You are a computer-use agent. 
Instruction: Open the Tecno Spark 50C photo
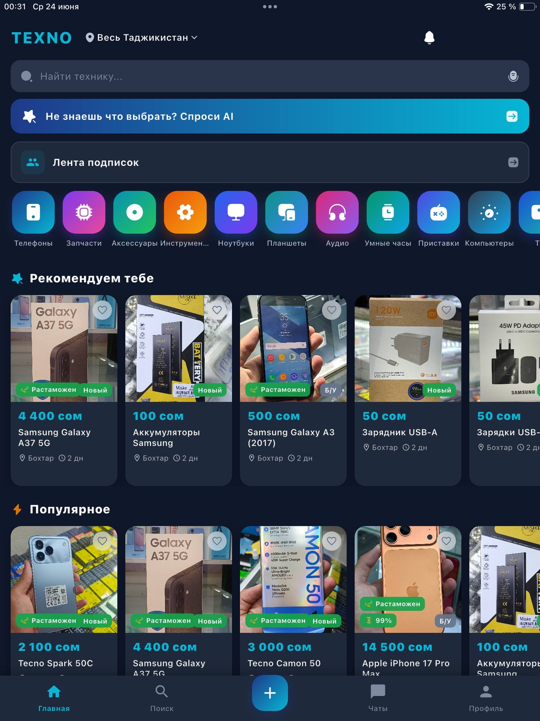[x=64, y=579]
